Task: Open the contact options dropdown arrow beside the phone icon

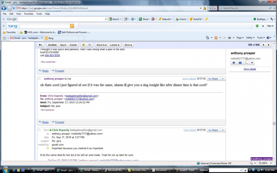Action: click(252, 63)
